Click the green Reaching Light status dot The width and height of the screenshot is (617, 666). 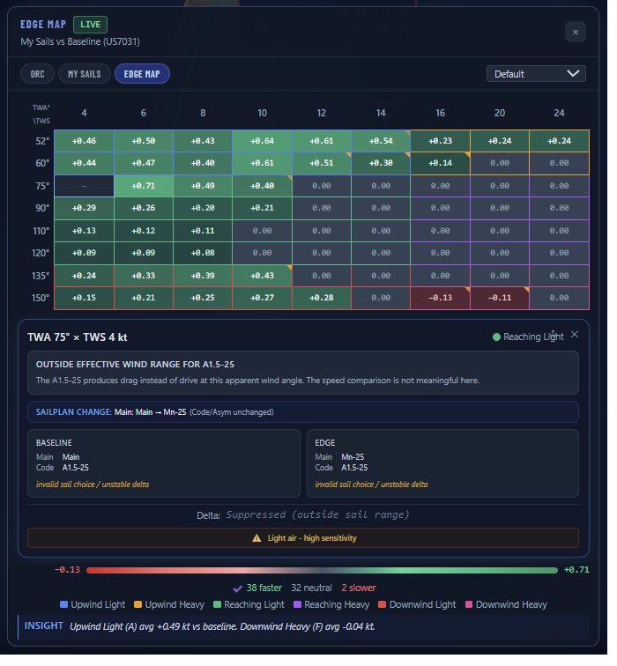coord(497,337)
